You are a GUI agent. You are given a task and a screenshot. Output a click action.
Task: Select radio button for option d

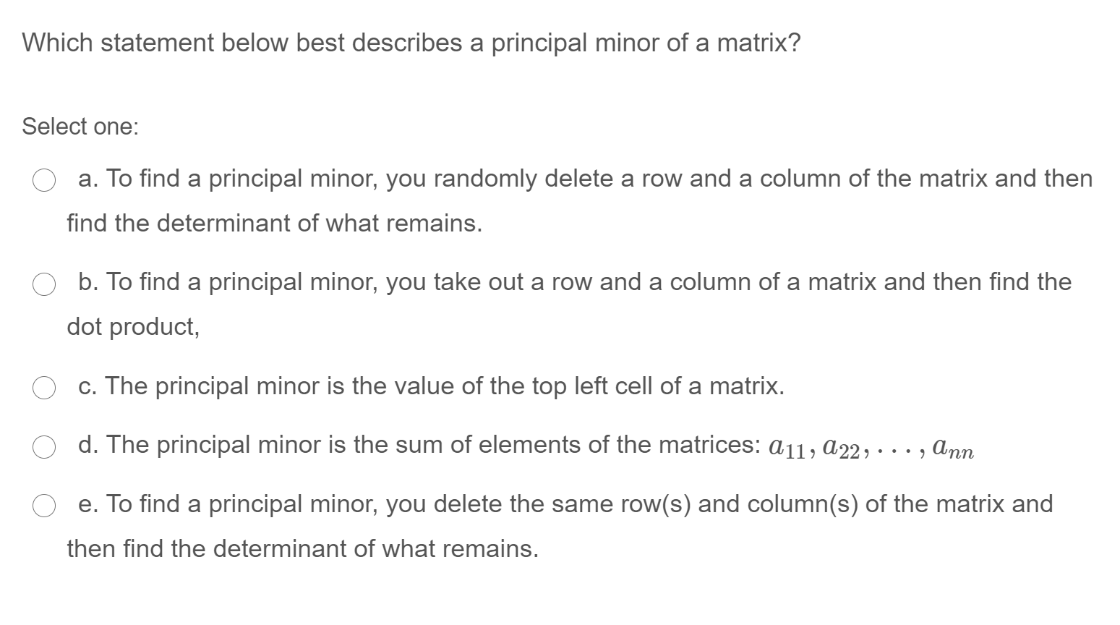tap(44, 446)
